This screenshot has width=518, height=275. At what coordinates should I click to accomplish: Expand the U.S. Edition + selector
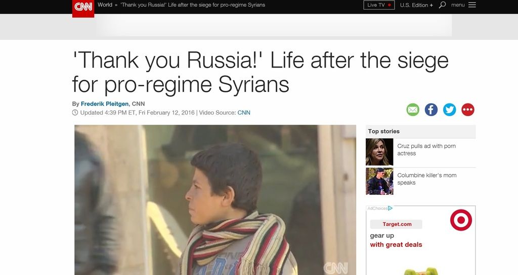(416, 5)
